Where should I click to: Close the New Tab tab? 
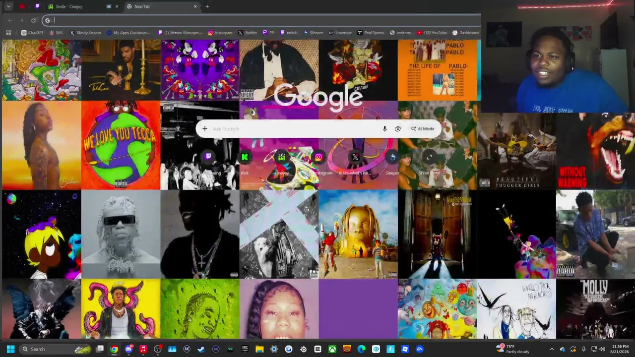click(x=195, y=6)
